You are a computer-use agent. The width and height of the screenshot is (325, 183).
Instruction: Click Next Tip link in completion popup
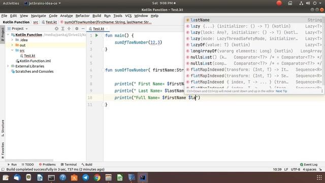pos(281,91)
